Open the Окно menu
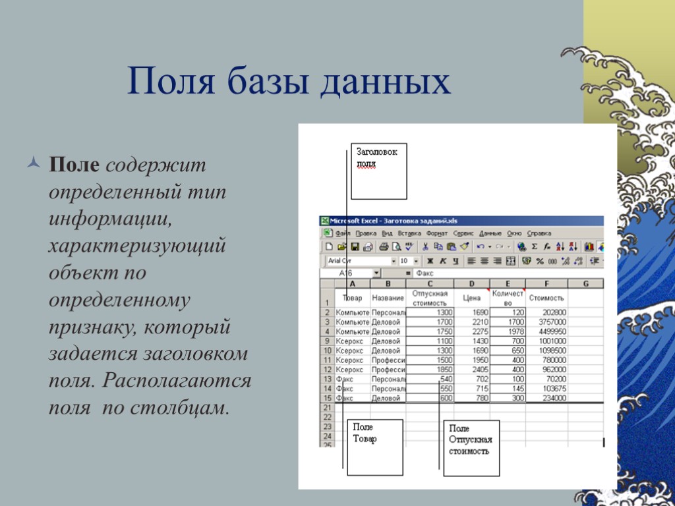 click(x=514, y=233)
